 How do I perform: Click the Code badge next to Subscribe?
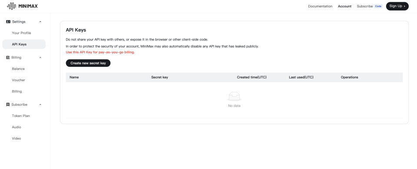coord(378,6)
